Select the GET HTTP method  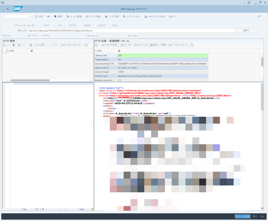pos(29,25)
